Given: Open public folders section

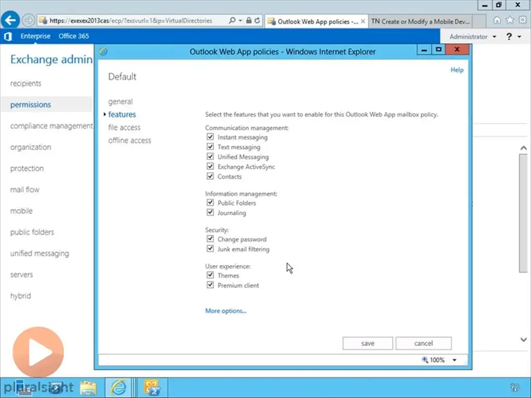Looking at the screenshot, I should [x=32, y=232].
